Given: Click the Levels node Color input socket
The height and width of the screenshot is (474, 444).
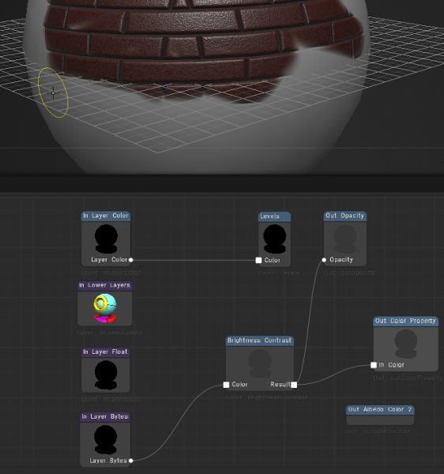Looking at the screenshot, I should point(258,260).
